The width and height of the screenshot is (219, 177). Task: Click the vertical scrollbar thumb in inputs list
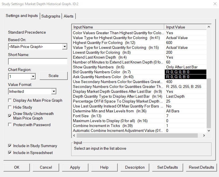pos(209,103)
